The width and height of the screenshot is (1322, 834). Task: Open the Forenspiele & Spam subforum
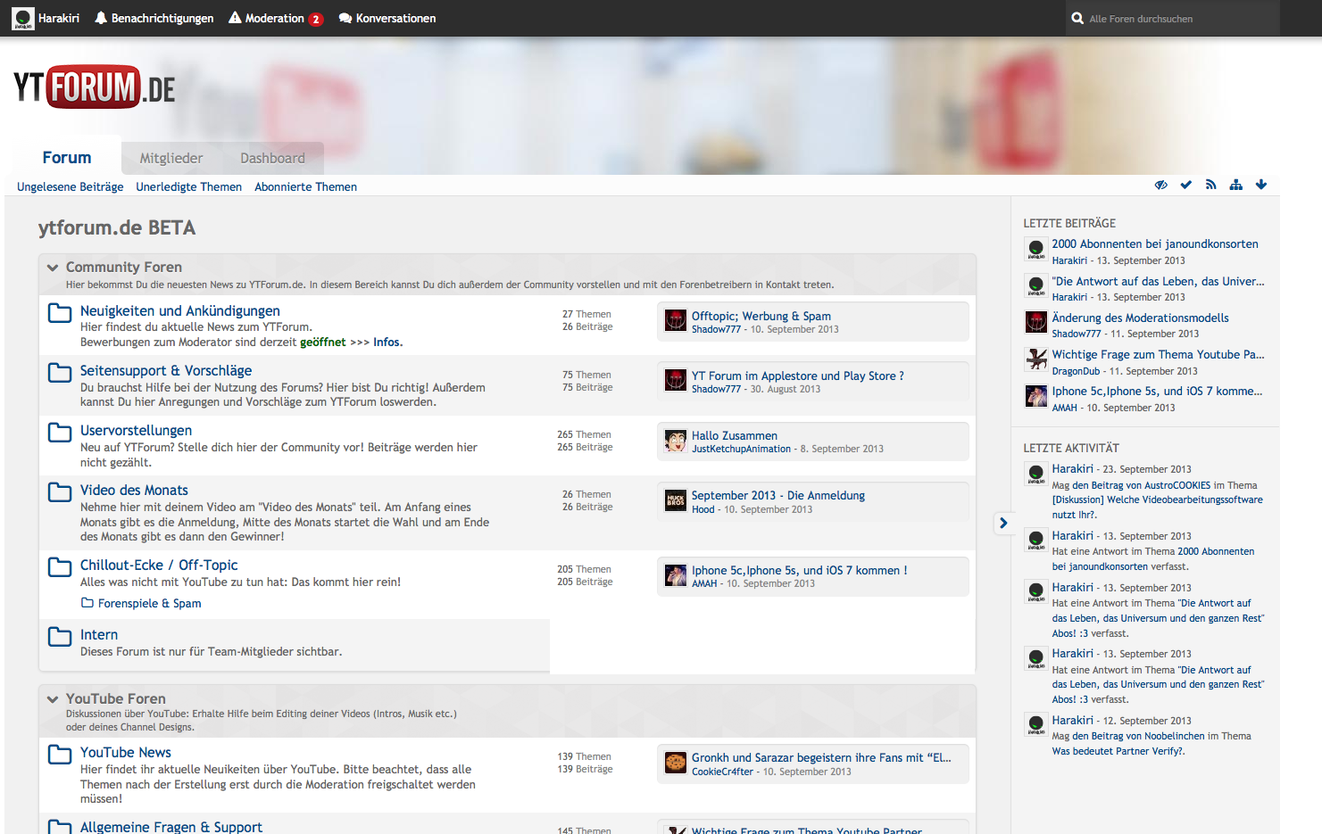click(x=149, y=603)
